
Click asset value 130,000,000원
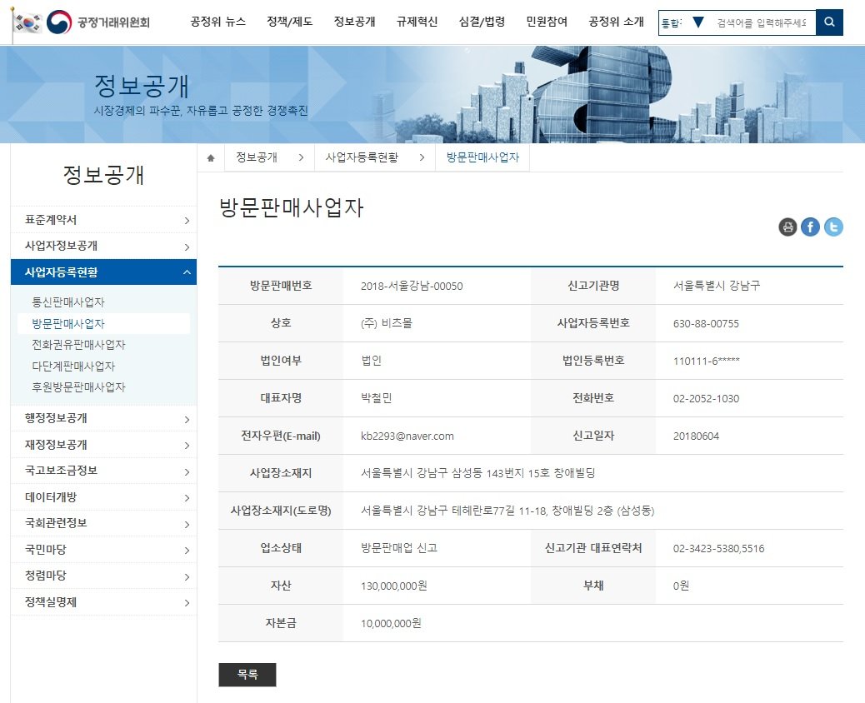click(x=394, y=586)
